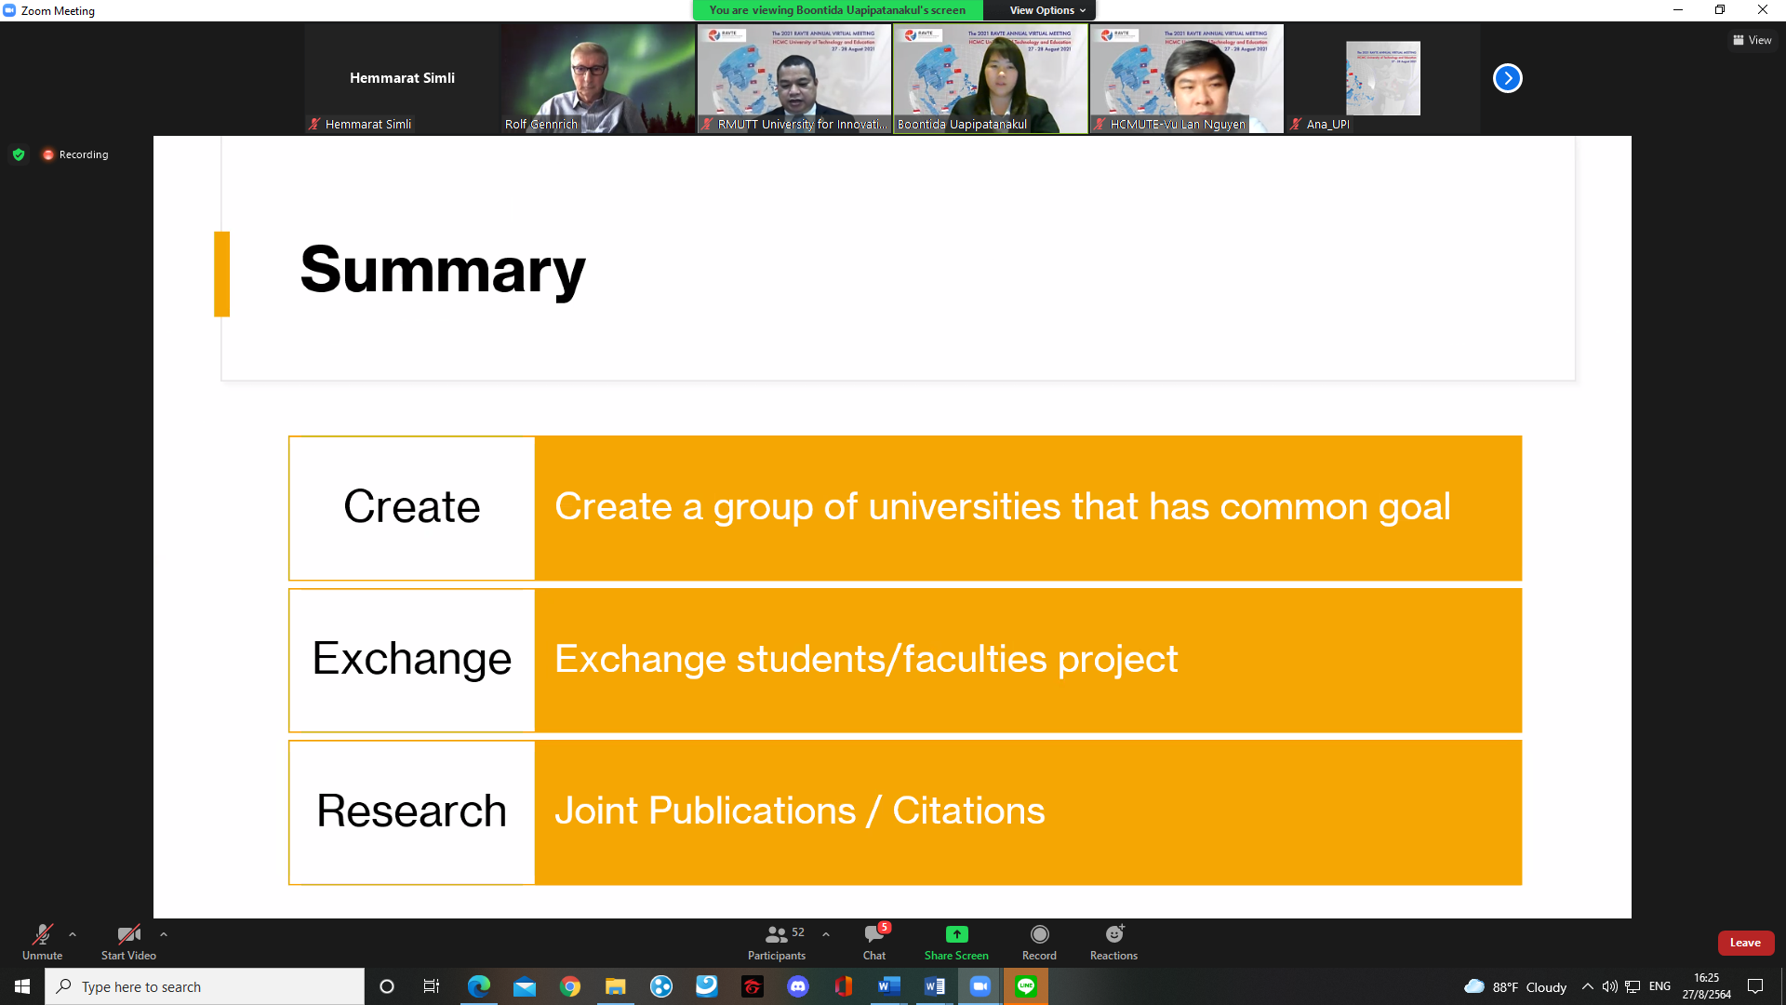This screenshot has height=1005, width=1786.
Task: Open Windows notification center
Action: (x=1755, y=986)
